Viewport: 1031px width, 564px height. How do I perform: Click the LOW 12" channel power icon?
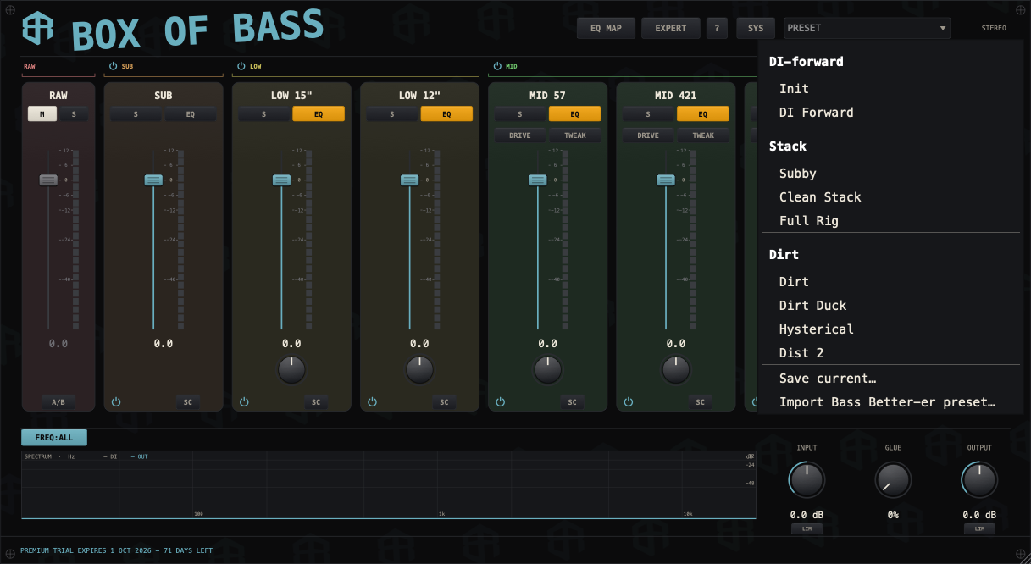tap(372, 401)
